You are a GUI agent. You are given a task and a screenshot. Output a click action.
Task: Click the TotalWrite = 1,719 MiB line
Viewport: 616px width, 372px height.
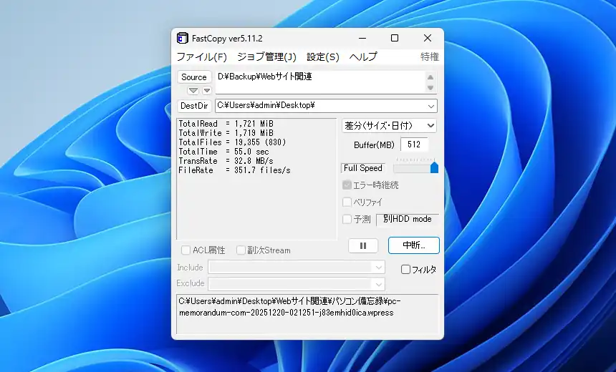[226, 133]
